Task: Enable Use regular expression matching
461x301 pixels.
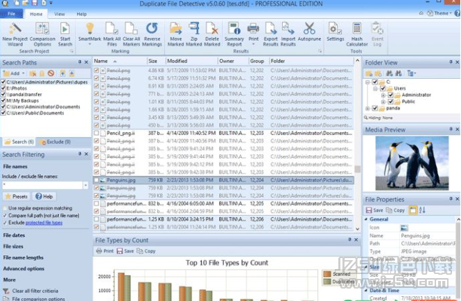Action: pos(5,208)
